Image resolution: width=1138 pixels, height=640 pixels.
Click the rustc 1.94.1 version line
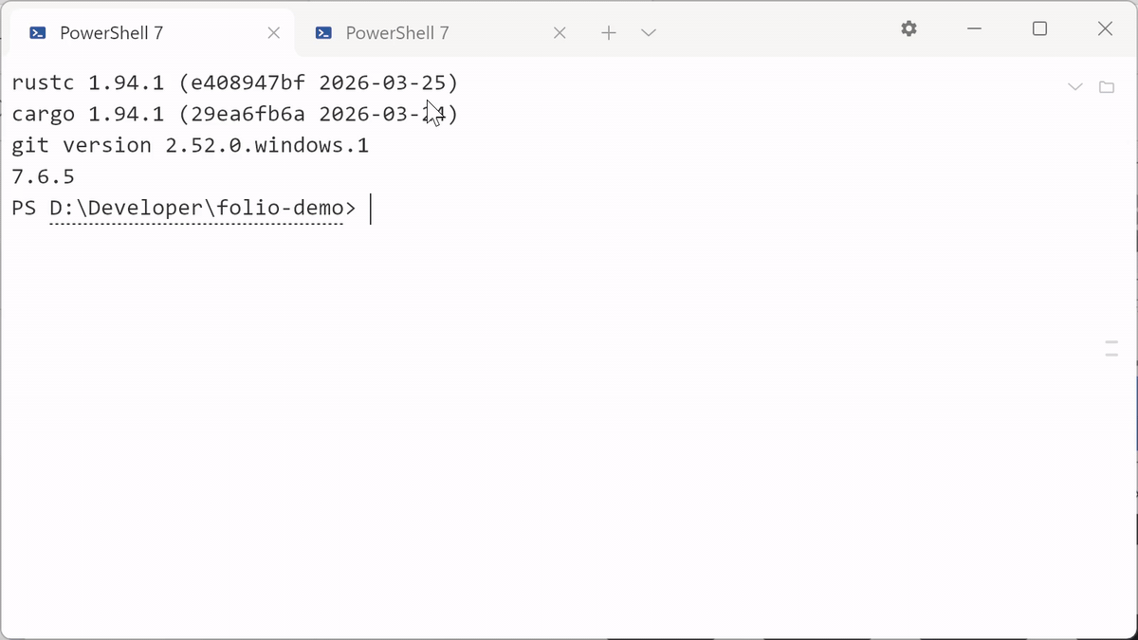tap(234, 82)
